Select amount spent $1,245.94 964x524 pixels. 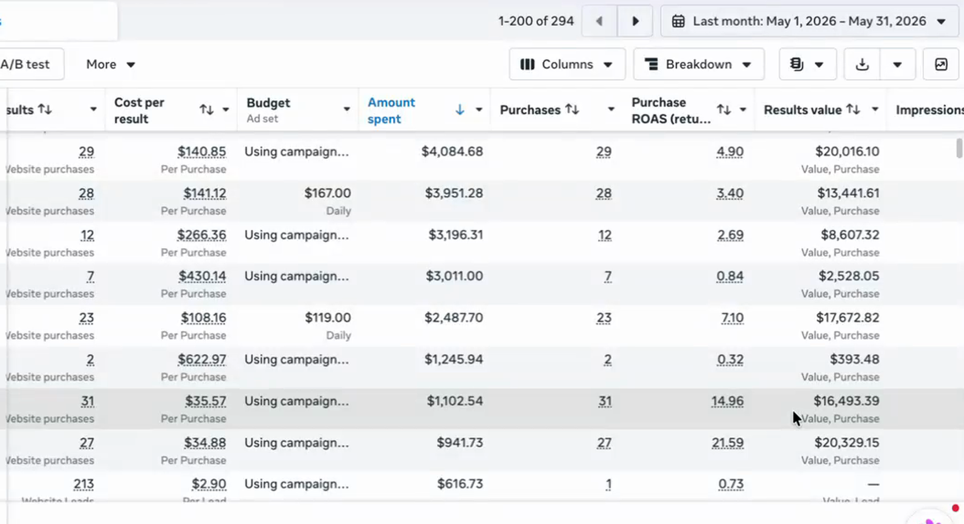[454, 359]
